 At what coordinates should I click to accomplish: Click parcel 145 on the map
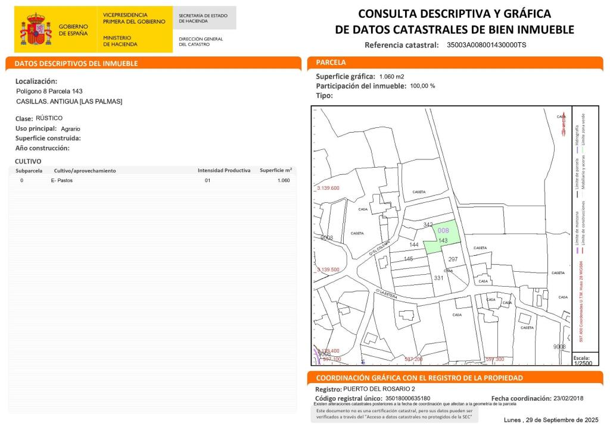408,259
